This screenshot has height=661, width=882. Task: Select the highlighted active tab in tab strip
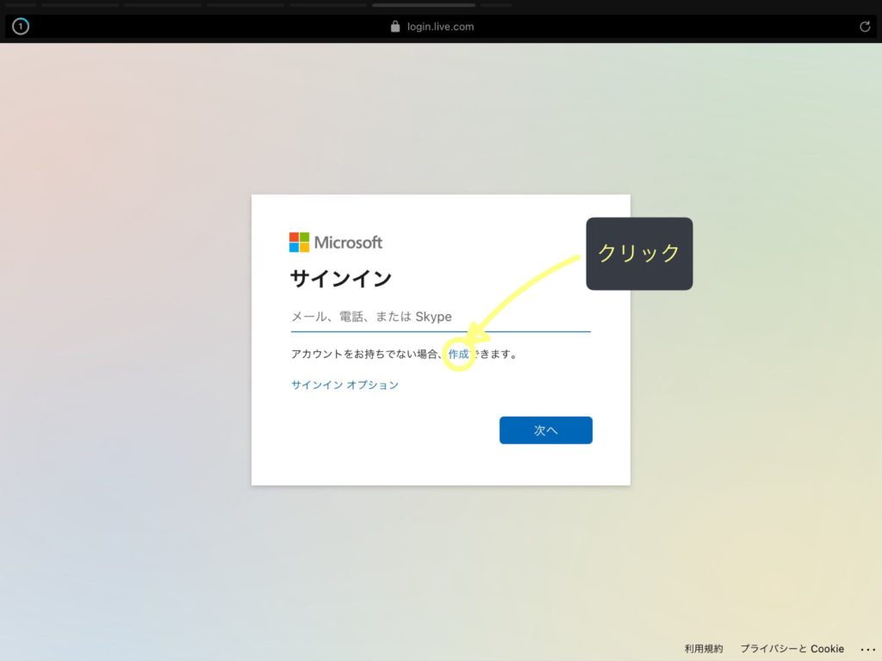click(423, 5)
